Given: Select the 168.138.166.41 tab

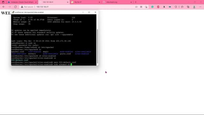Looking at the screenshot, I should coord(54,2).
